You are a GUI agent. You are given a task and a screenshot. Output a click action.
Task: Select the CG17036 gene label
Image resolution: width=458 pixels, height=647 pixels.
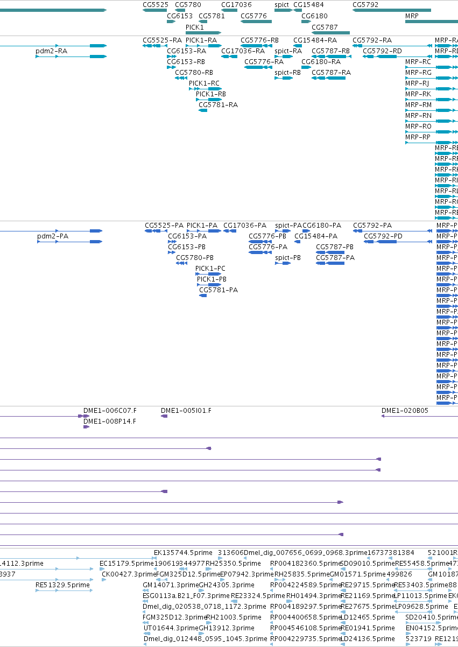[x=236, y=5]
